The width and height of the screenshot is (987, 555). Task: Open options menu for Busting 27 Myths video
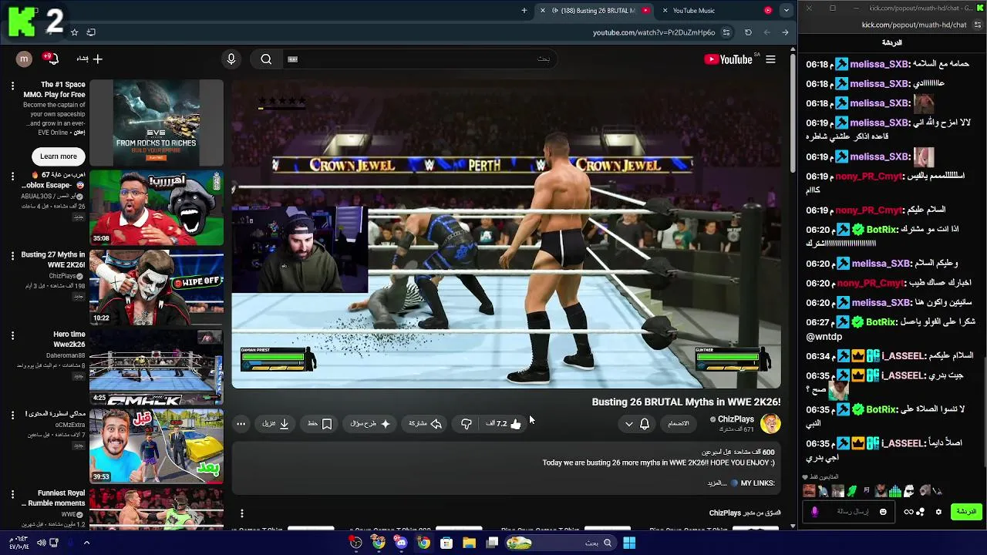[12, 255]
